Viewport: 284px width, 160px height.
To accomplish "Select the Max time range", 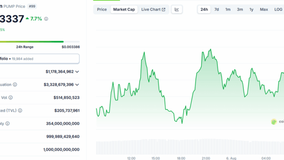I will (264, 9).
